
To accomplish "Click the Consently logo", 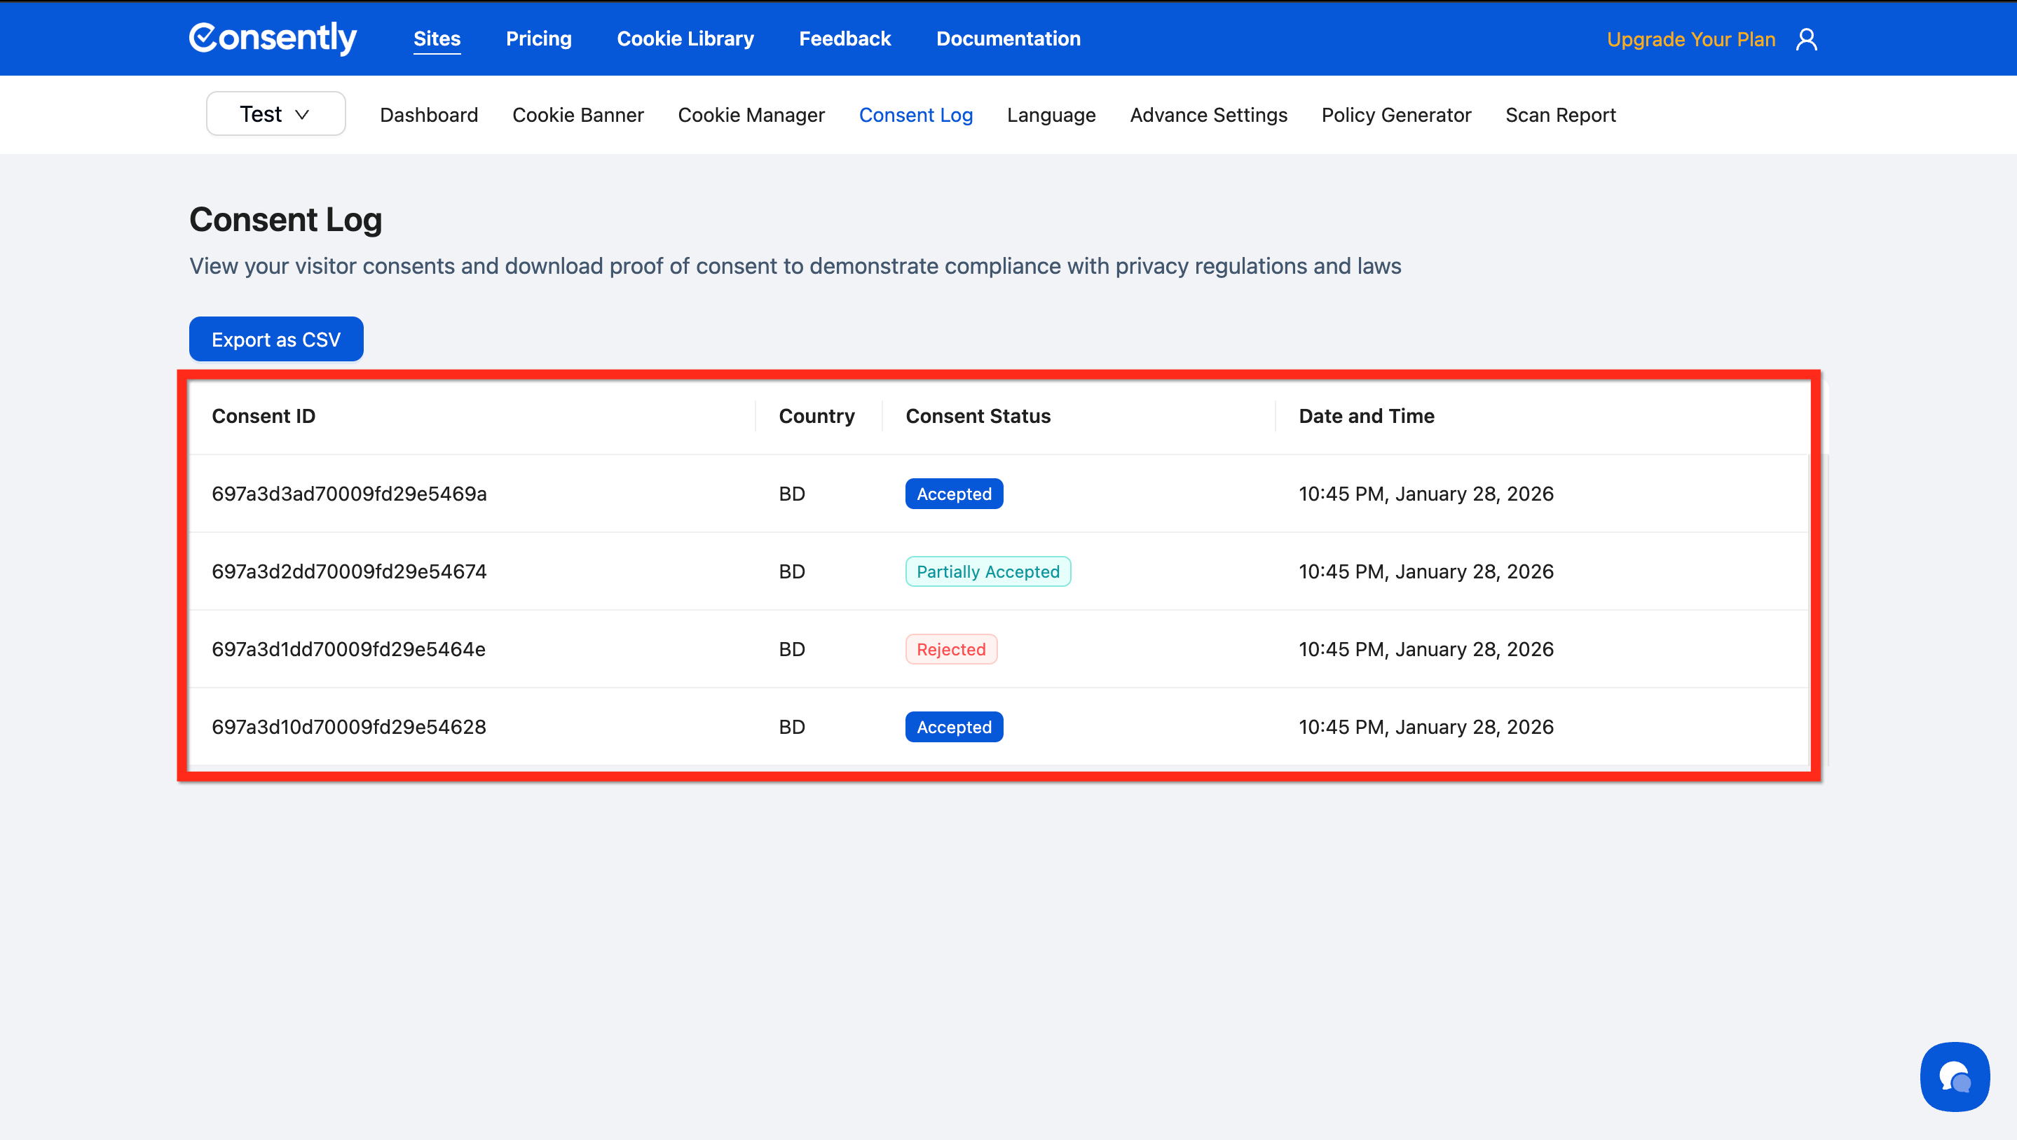I will (x=273, y=39).
